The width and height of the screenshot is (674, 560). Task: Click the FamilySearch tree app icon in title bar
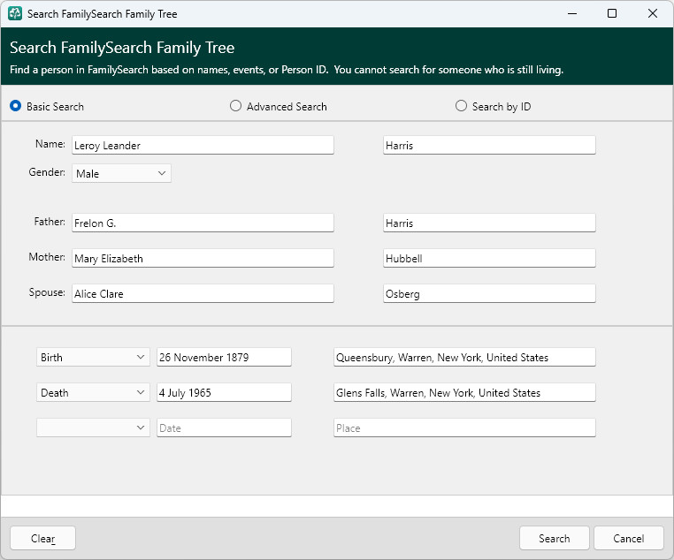15,14
